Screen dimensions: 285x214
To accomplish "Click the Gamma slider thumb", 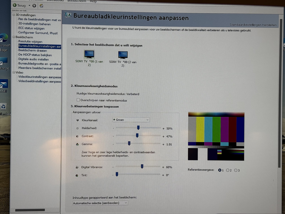I will tap(129, 143).
